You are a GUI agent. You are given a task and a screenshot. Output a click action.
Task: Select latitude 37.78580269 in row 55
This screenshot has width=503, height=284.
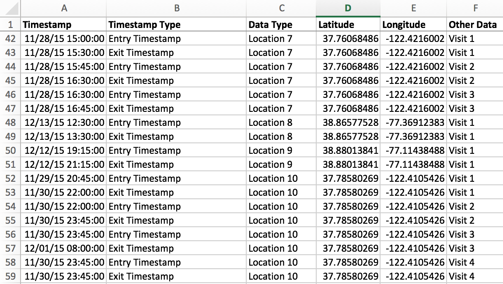(x=348, y=221)
